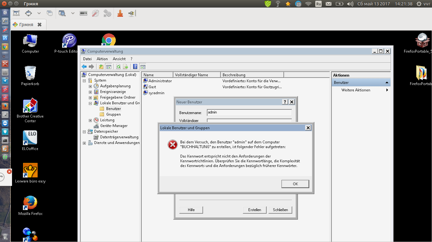Click the keyboard grab icon in Remmina toolbar
Screen dimensions: 432x242
pos(83,13)
